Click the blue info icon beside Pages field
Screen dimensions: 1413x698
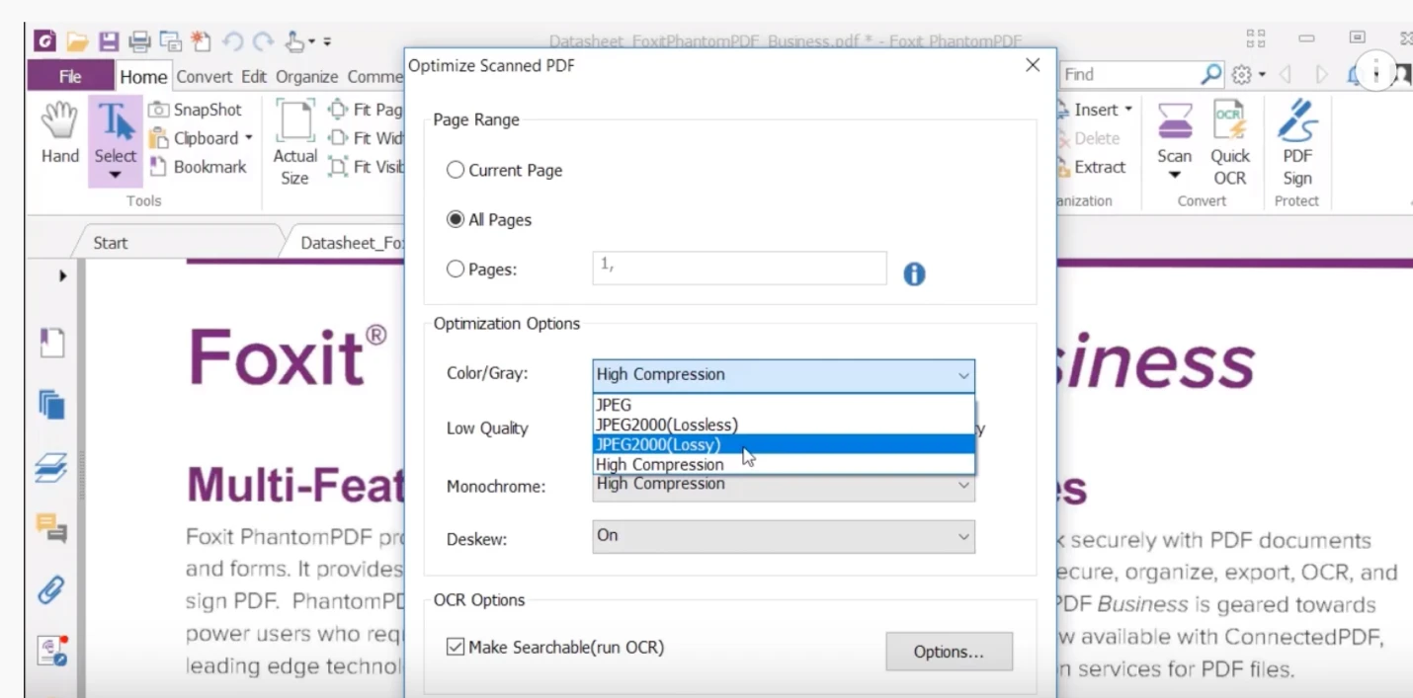[914, 274]
